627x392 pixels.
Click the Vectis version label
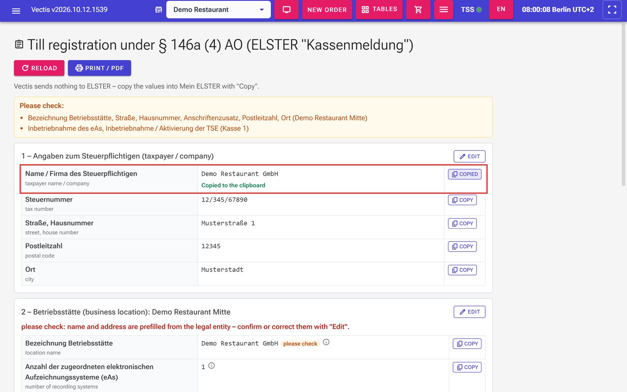(x=69, y=10)
